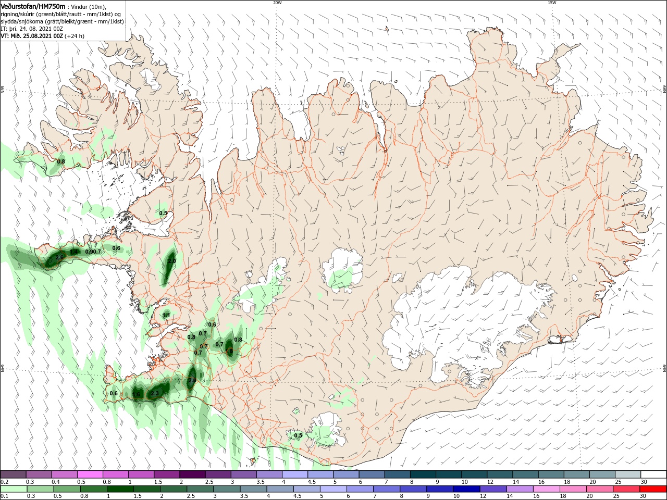
Task: Click the 2.6 precipitation value on Snæfellsnes
Action: [x=59, y=257]
